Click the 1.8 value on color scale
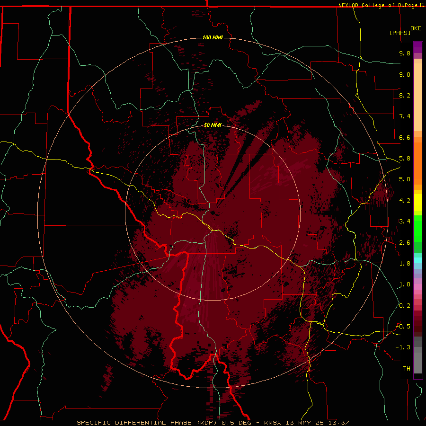 tap(405, 264)
